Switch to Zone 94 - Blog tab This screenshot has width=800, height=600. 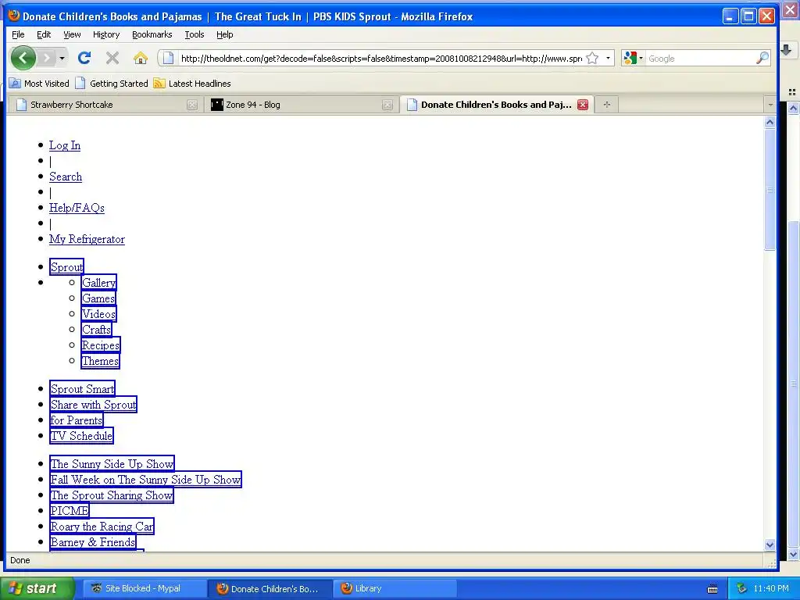pyautogui.click(x=301, y=105)
